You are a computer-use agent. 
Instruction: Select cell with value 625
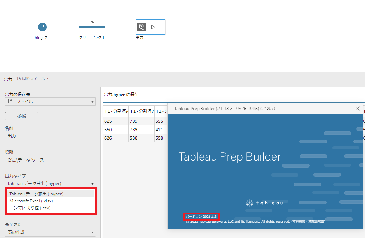[116, 121]
